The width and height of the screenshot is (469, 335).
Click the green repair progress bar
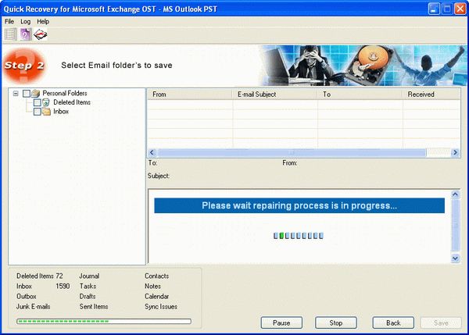click(104, 321)
